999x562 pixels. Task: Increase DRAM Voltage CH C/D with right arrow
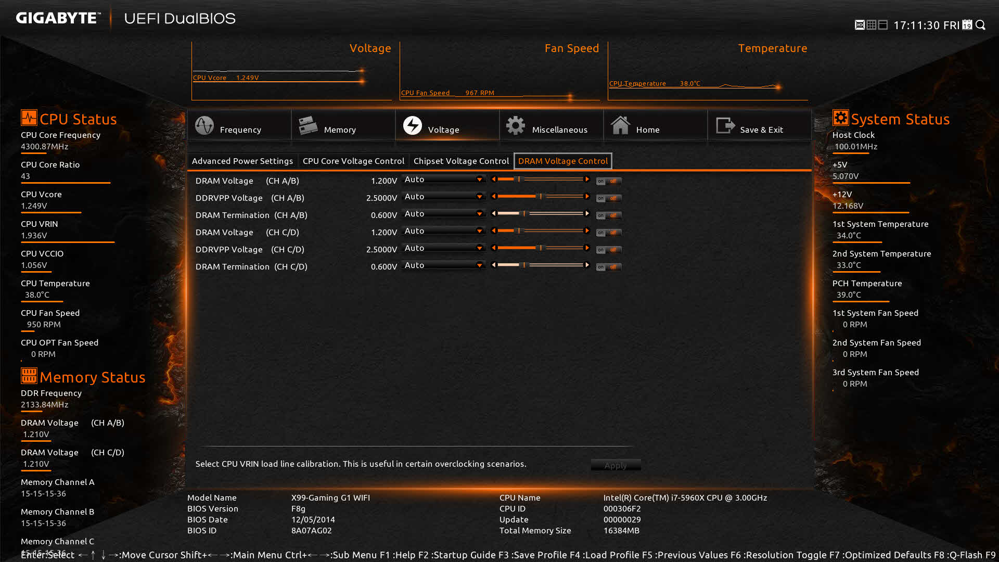(587, 231)
